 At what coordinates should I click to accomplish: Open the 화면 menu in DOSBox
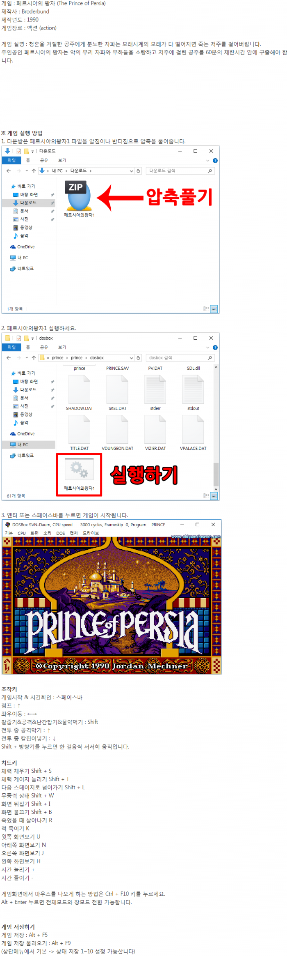[34, 533]
